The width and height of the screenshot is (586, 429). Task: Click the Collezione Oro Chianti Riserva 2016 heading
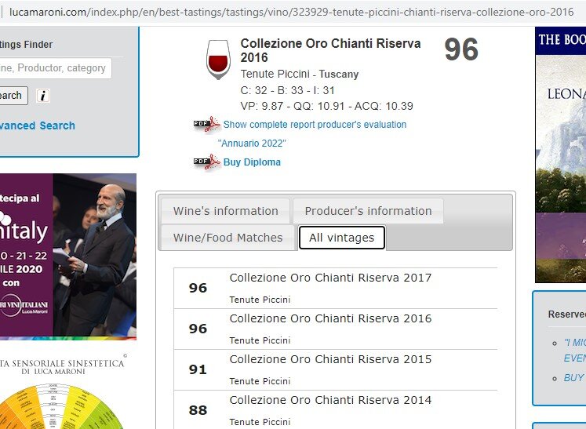[x=330, y=50]
